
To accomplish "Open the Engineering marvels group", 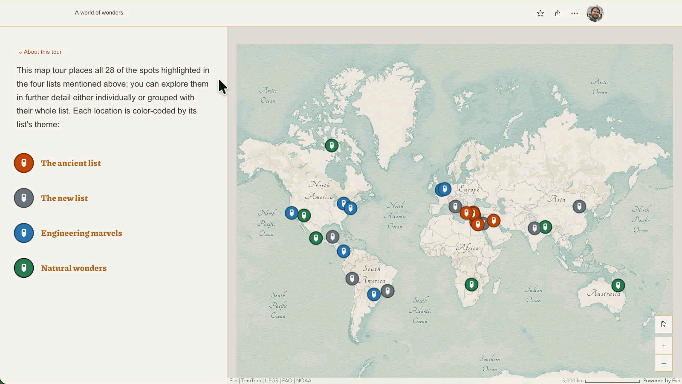I will (81, 233).
